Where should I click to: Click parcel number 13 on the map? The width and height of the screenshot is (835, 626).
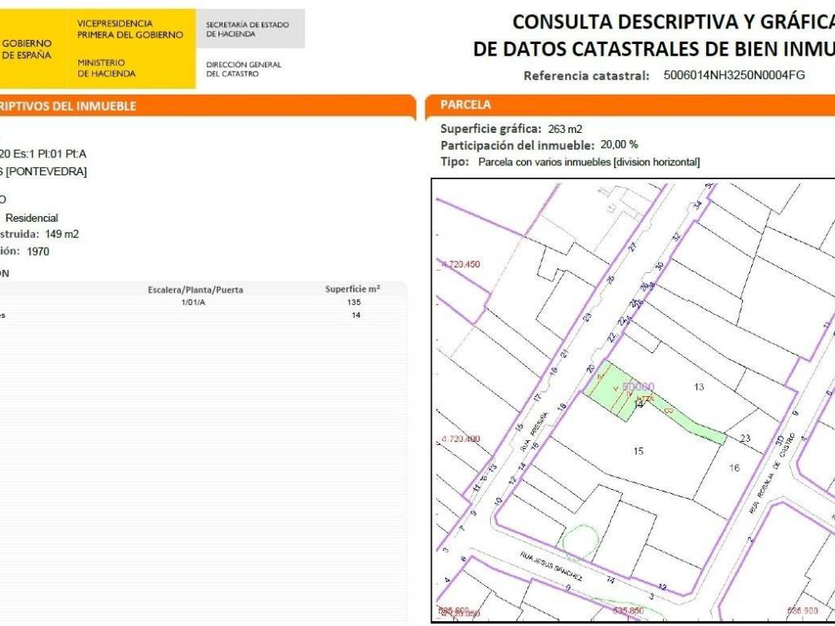(698, 387)
